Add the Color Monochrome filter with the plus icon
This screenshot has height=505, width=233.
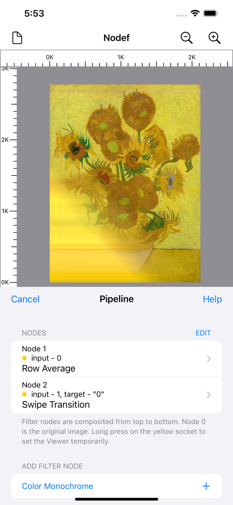click(x=206, y=486)
